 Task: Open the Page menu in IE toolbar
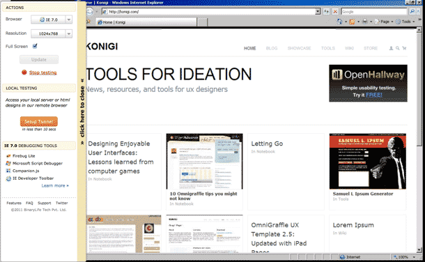click(x=384, y=22)
